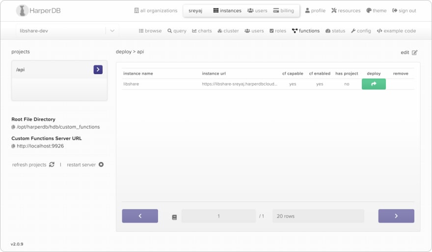The height and width of the screenshot is (252, 432).
Task: Click the instance name column header
Action: click(138, 73)
